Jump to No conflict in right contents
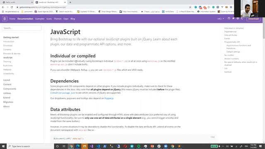The image size is (265, 149). tap(229, 55)
